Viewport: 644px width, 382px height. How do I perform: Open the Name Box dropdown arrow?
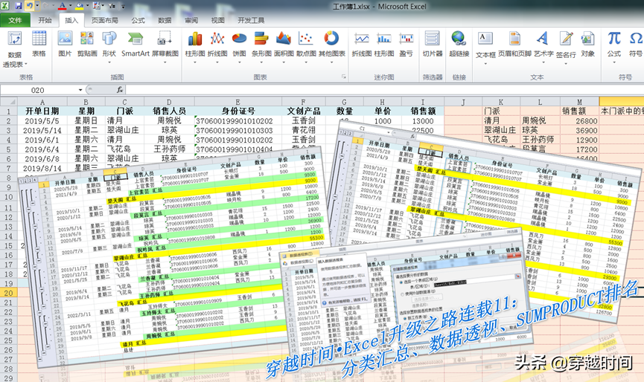pos(80,90)
